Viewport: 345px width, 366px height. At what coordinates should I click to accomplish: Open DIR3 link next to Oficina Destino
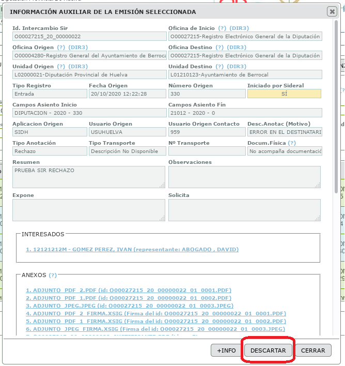tap(237, 48)
